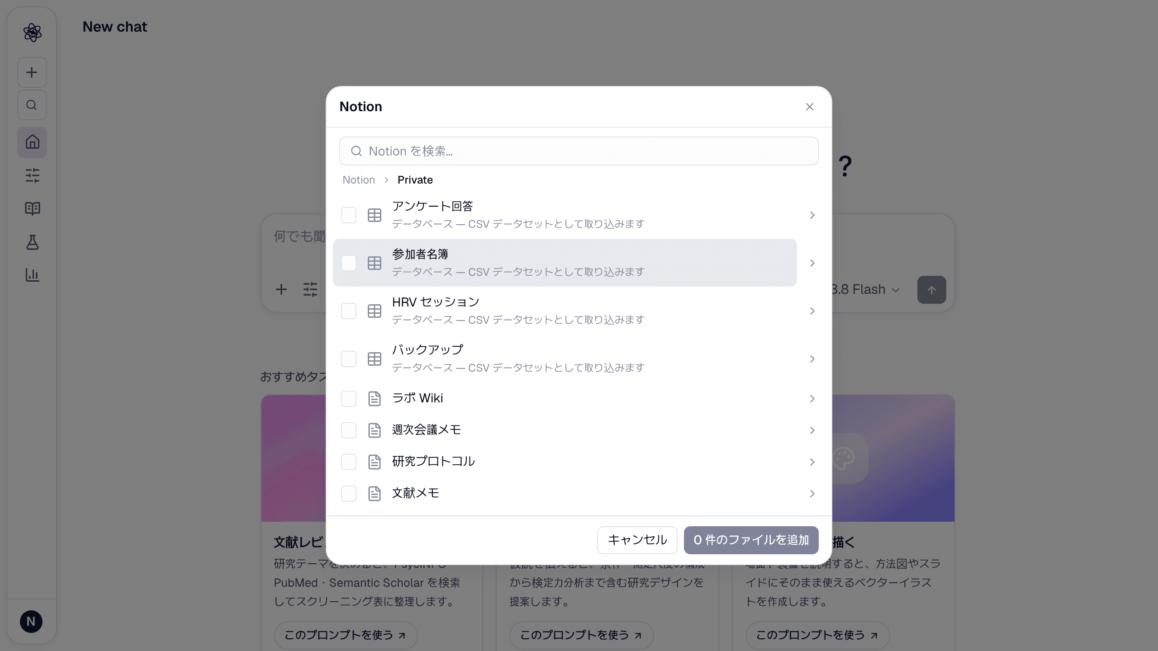Open the Flash model dropdown
This screenshot has height=651, width=1158.
(x=866, y=289)
